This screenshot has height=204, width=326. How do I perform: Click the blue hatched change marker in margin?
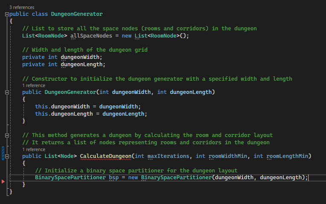[3, 153]
